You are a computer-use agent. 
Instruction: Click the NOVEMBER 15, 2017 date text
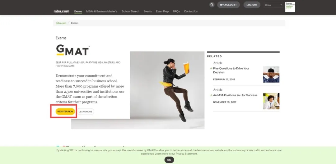tap(225, 102)
